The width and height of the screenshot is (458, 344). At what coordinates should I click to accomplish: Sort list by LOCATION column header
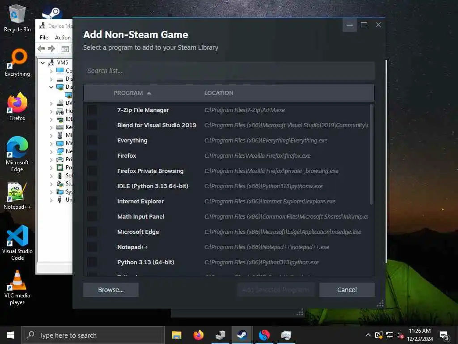pos(219,93)
